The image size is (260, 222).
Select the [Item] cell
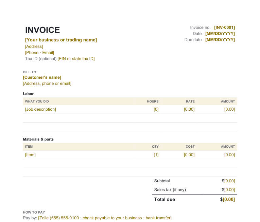click(30, 155)
